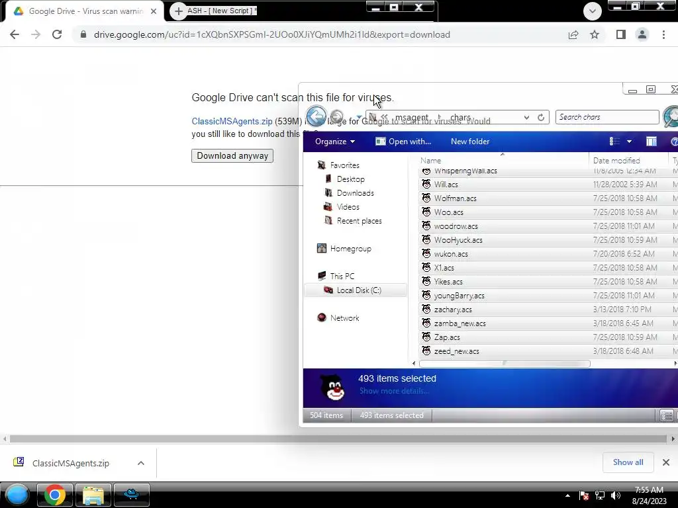Expand view options dropdown arrow
This screenshot has height=508, width=678.
630,142
